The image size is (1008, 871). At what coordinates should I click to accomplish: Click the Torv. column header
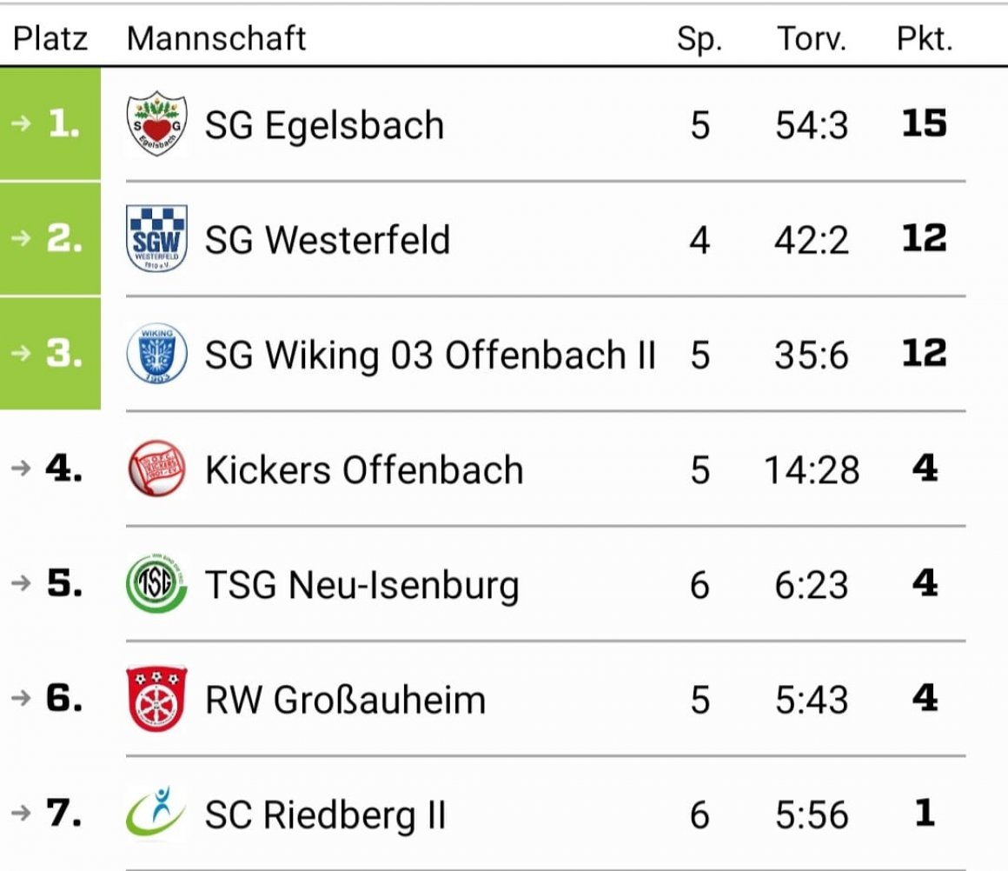click(x=812, y=38)
